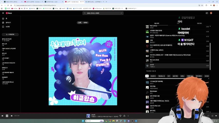
Task: Play '고백' in the queue
Action: [x=177, y=41]
